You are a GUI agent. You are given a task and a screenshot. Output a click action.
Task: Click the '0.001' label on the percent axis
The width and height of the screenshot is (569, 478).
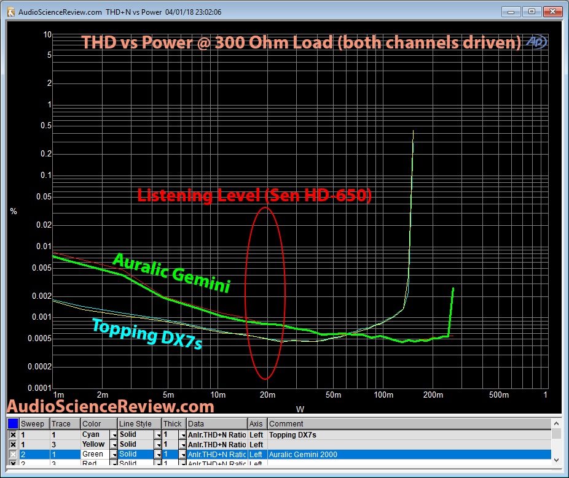point(42,317)
